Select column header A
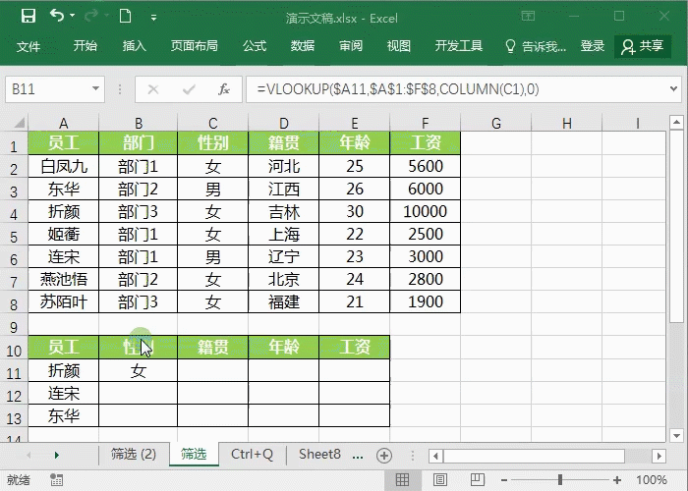The image size is (688, 491). pos(64,123)
